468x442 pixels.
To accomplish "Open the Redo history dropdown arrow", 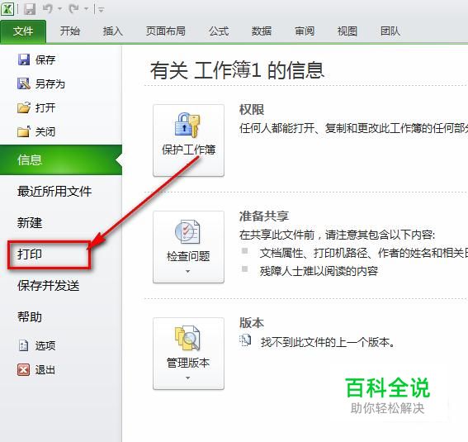I will 86,9.
